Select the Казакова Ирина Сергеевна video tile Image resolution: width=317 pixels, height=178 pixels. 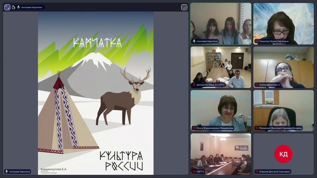click(283, 24)
